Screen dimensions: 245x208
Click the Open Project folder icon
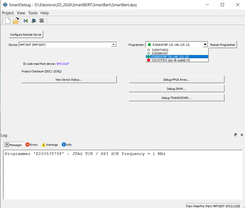(x=16, y=21)
